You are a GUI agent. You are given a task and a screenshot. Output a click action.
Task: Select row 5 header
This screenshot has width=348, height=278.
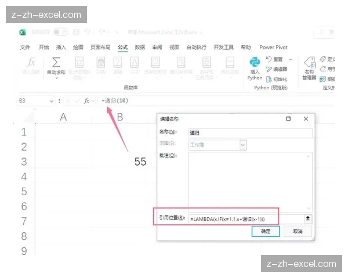coord(24,191)
